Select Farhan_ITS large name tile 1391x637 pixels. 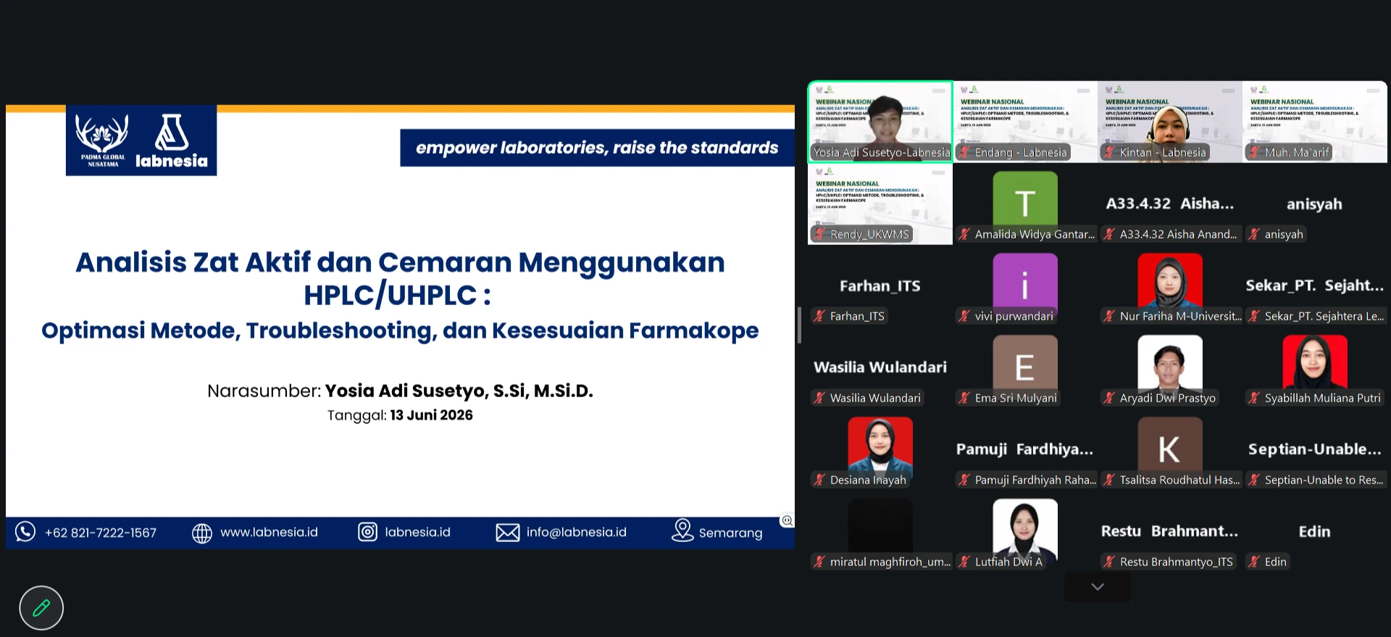[x=880, y=286]
